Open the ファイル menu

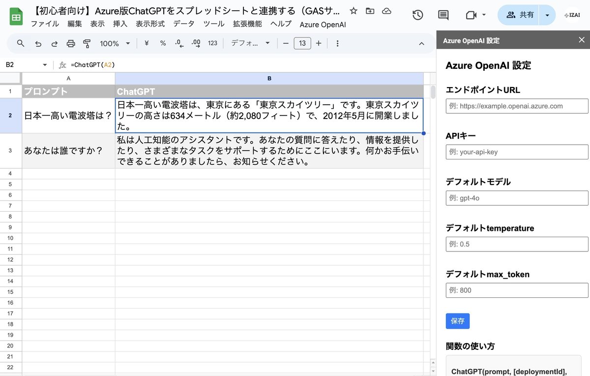point(45,24)
